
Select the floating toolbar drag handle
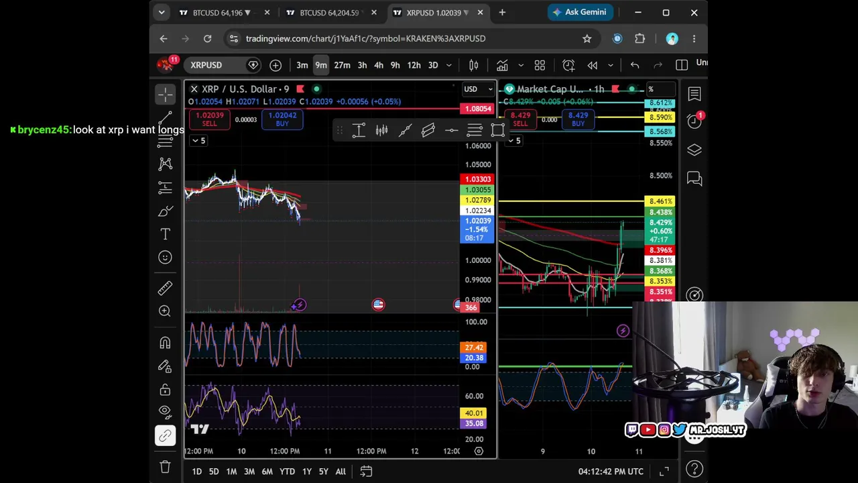(x=339, y=129)
